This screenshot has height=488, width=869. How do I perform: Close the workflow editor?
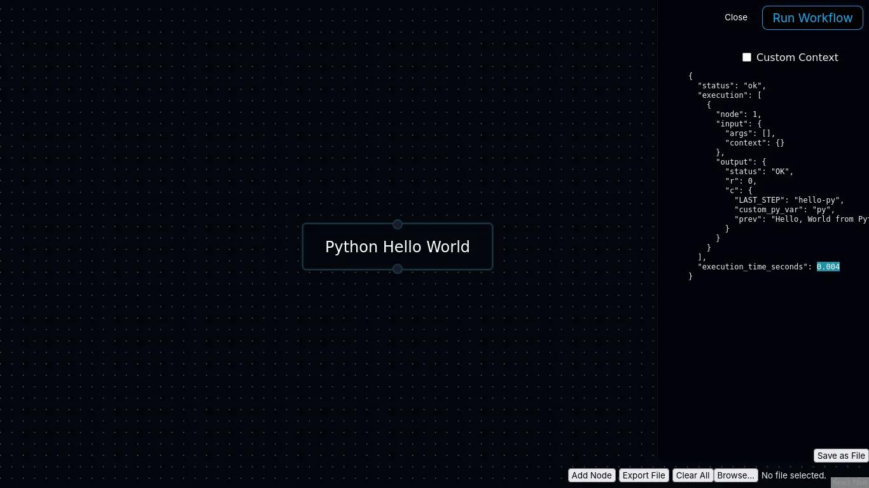coord(736,17)
